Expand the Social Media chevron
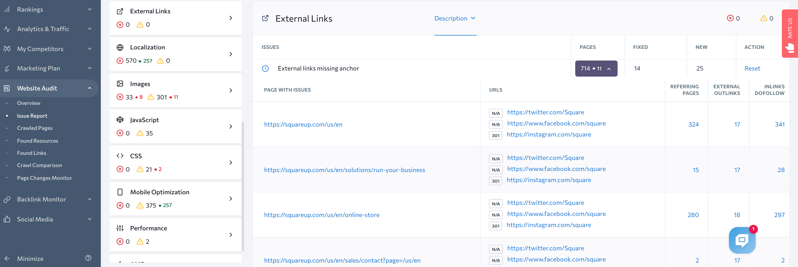Image resolution: width=798 pixels, height=267 pixels. point(90,219)
